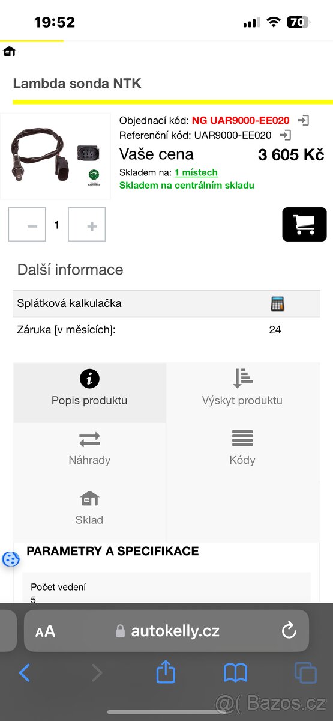Image resolution: width=333 pixels, height=721 pixels.
Task: Switch to the Výskyt produktu tab
Action: 242,389
